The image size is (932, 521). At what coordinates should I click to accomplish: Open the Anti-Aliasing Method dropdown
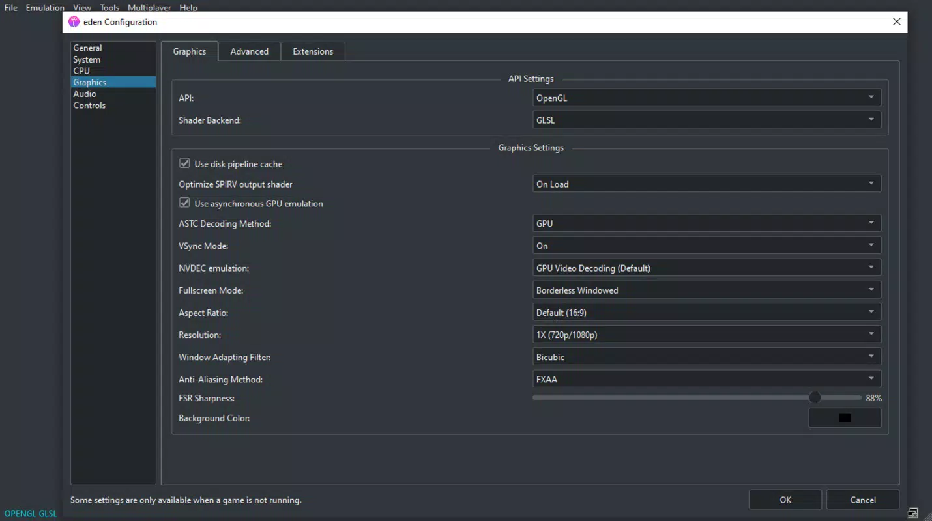(x=707, y=379)
